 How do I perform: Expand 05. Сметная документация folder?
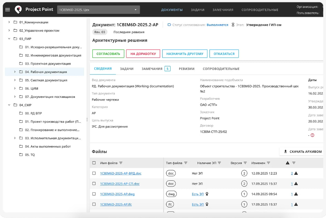pyautogui.click(x=15, y=80)
